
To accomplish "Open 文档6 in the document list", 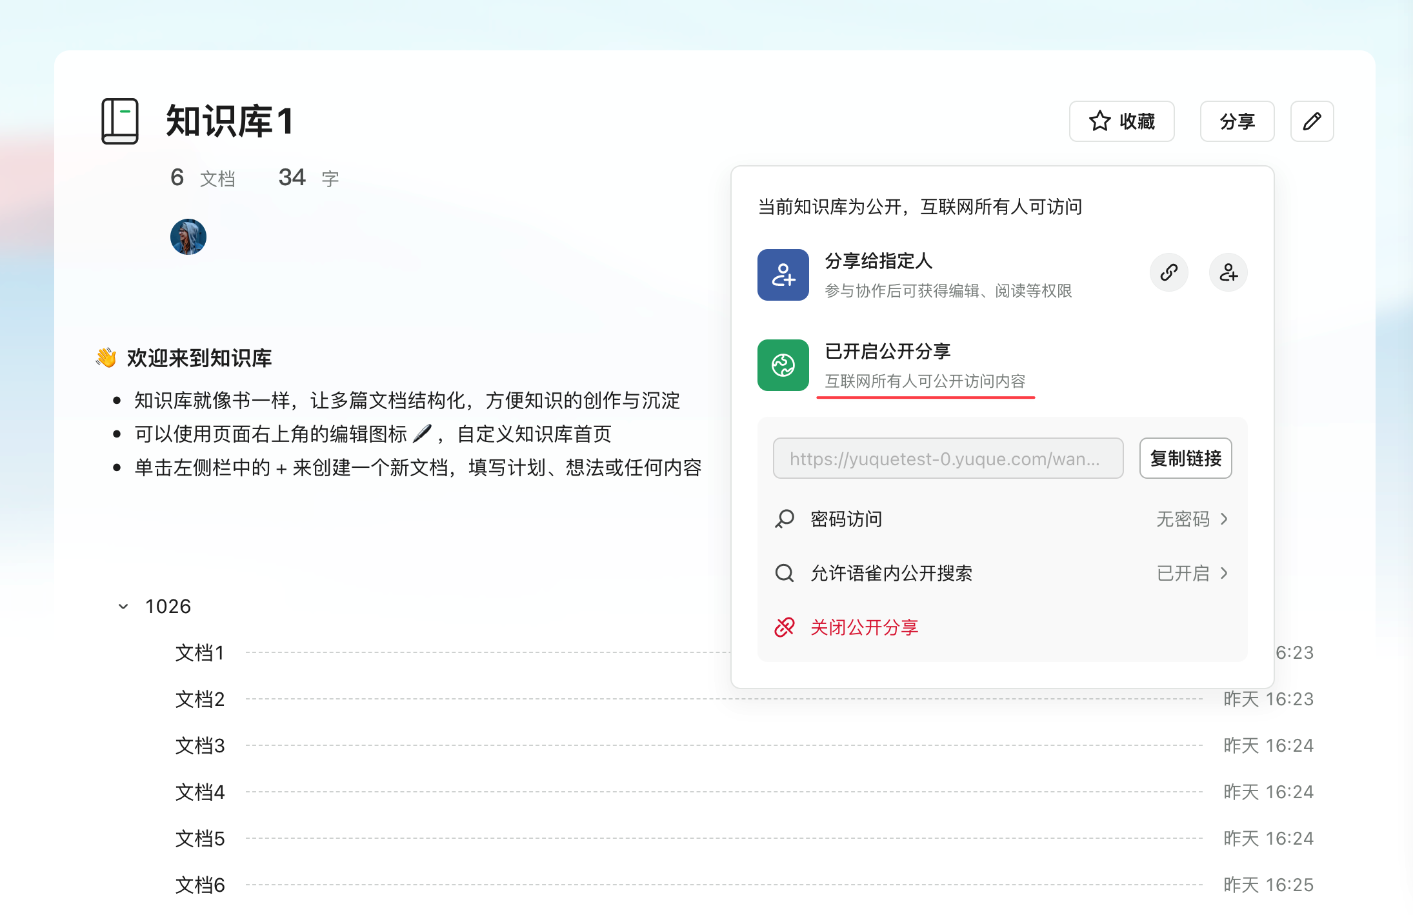I will click(200, 885).
